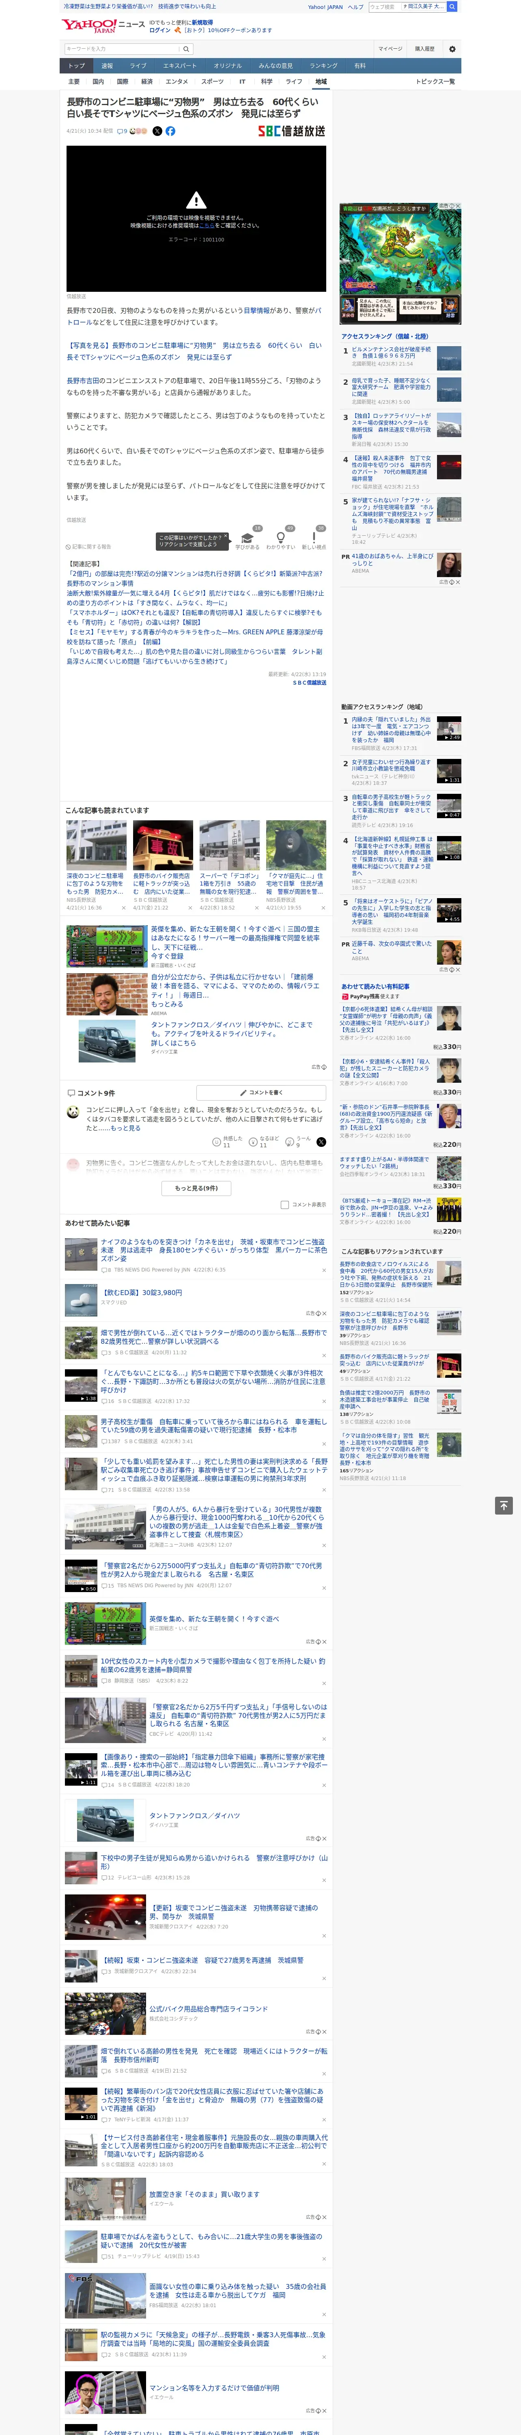Image resolution: width=521 pixels, height=2435 pixels.
Task: Select the 速報 tab
Action: coord(107,66)
